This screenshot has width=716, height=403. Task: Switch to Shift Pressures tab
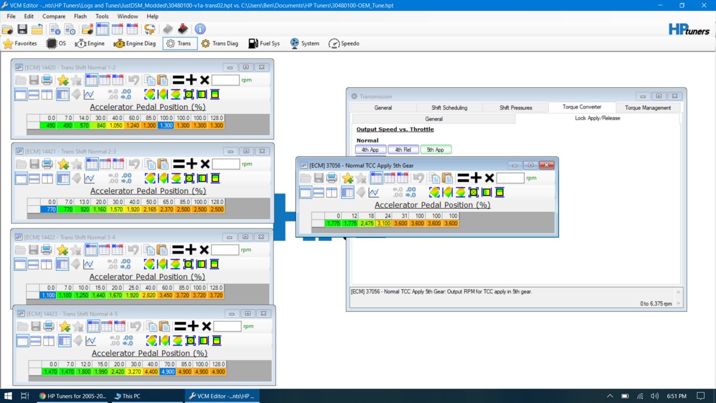pos(515,107)
